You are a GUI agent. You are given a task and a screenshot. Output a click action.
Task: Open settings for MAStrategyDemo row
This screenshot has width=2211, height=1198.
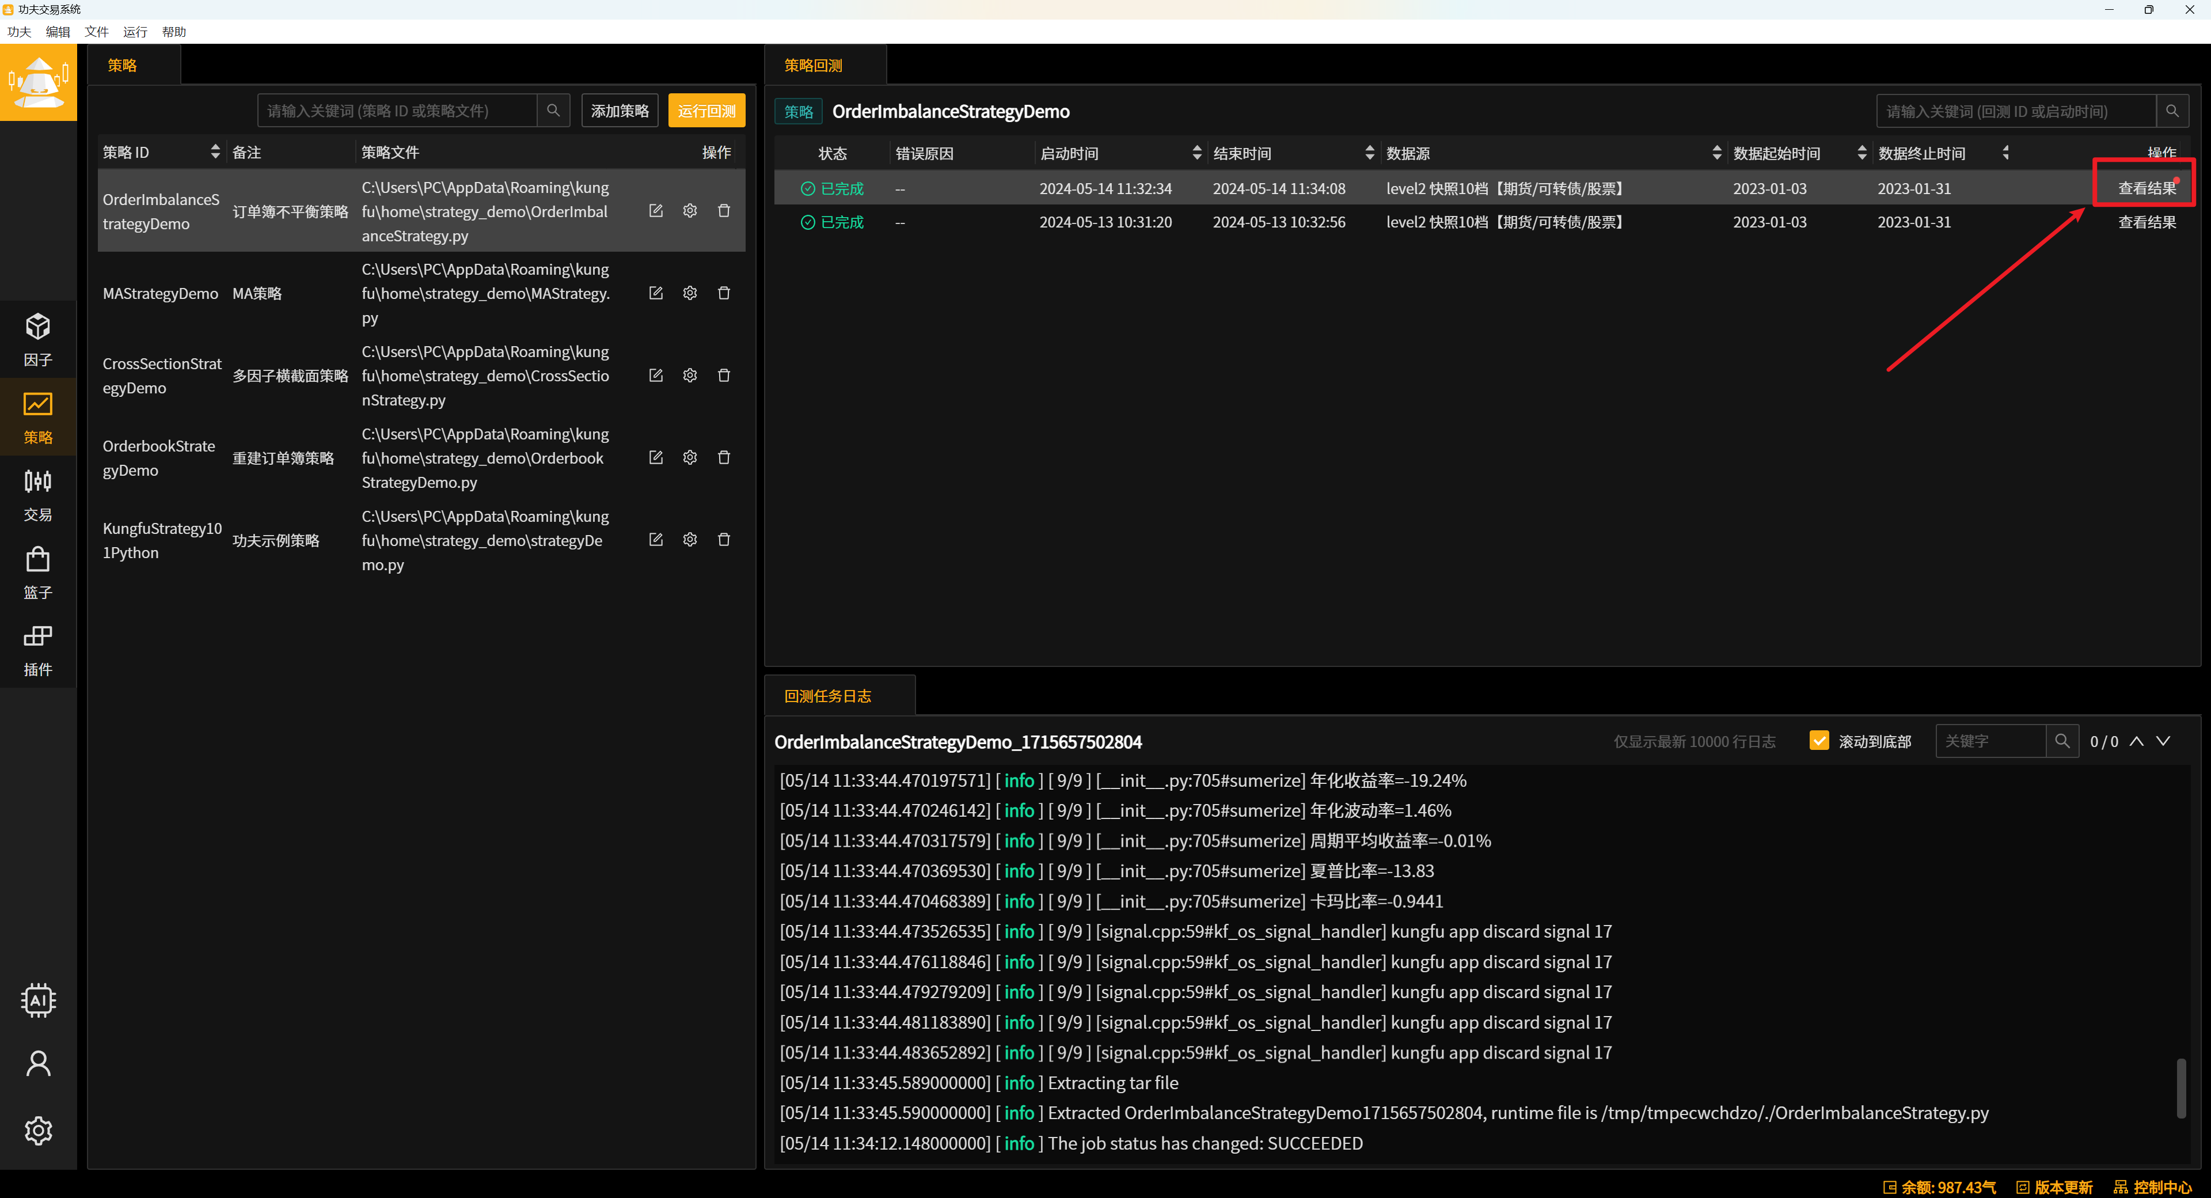pyautogui.click(x=690, y=293)
